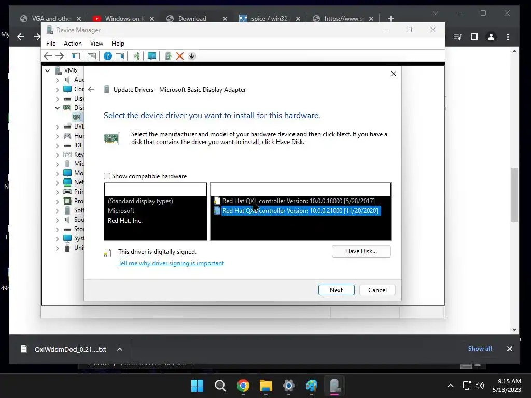Open Paint icon on taskbar

(x=312, y=386)
